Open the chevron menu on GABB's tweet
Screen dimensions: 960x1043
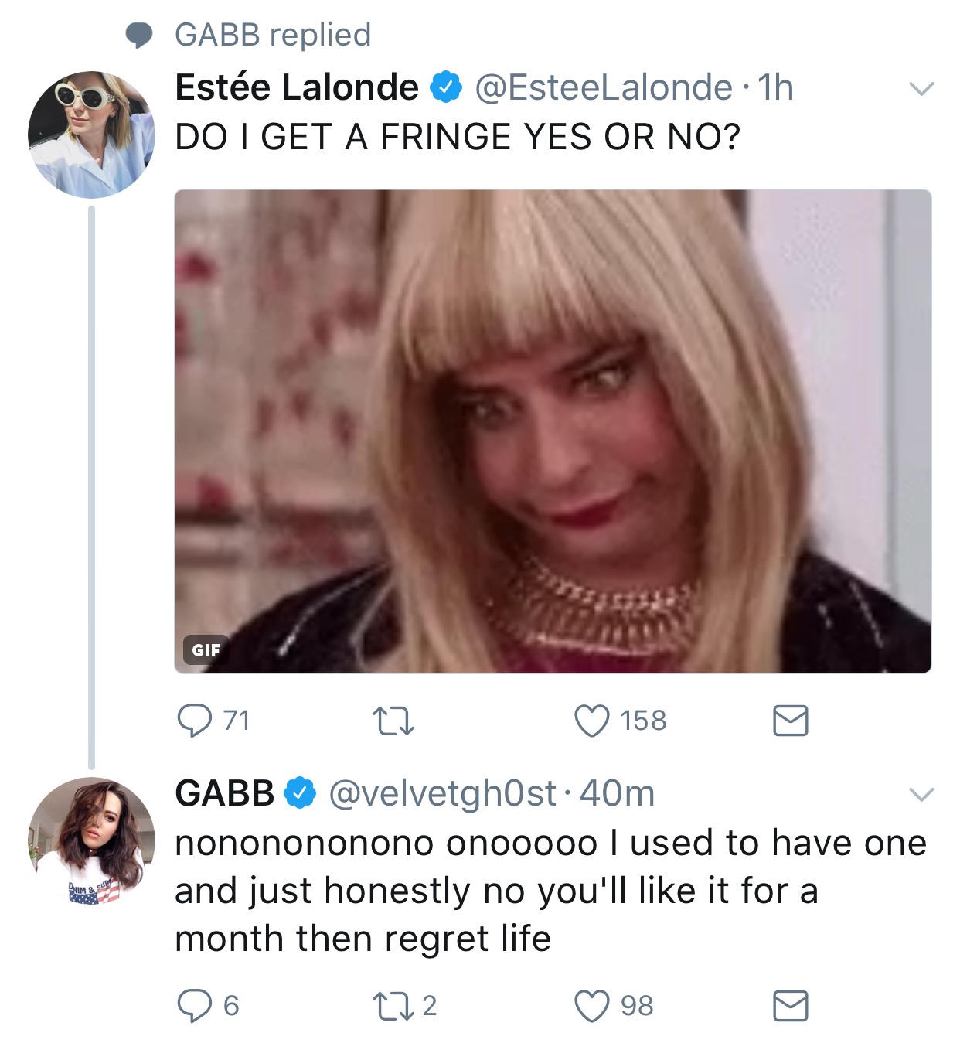point(921,794)
